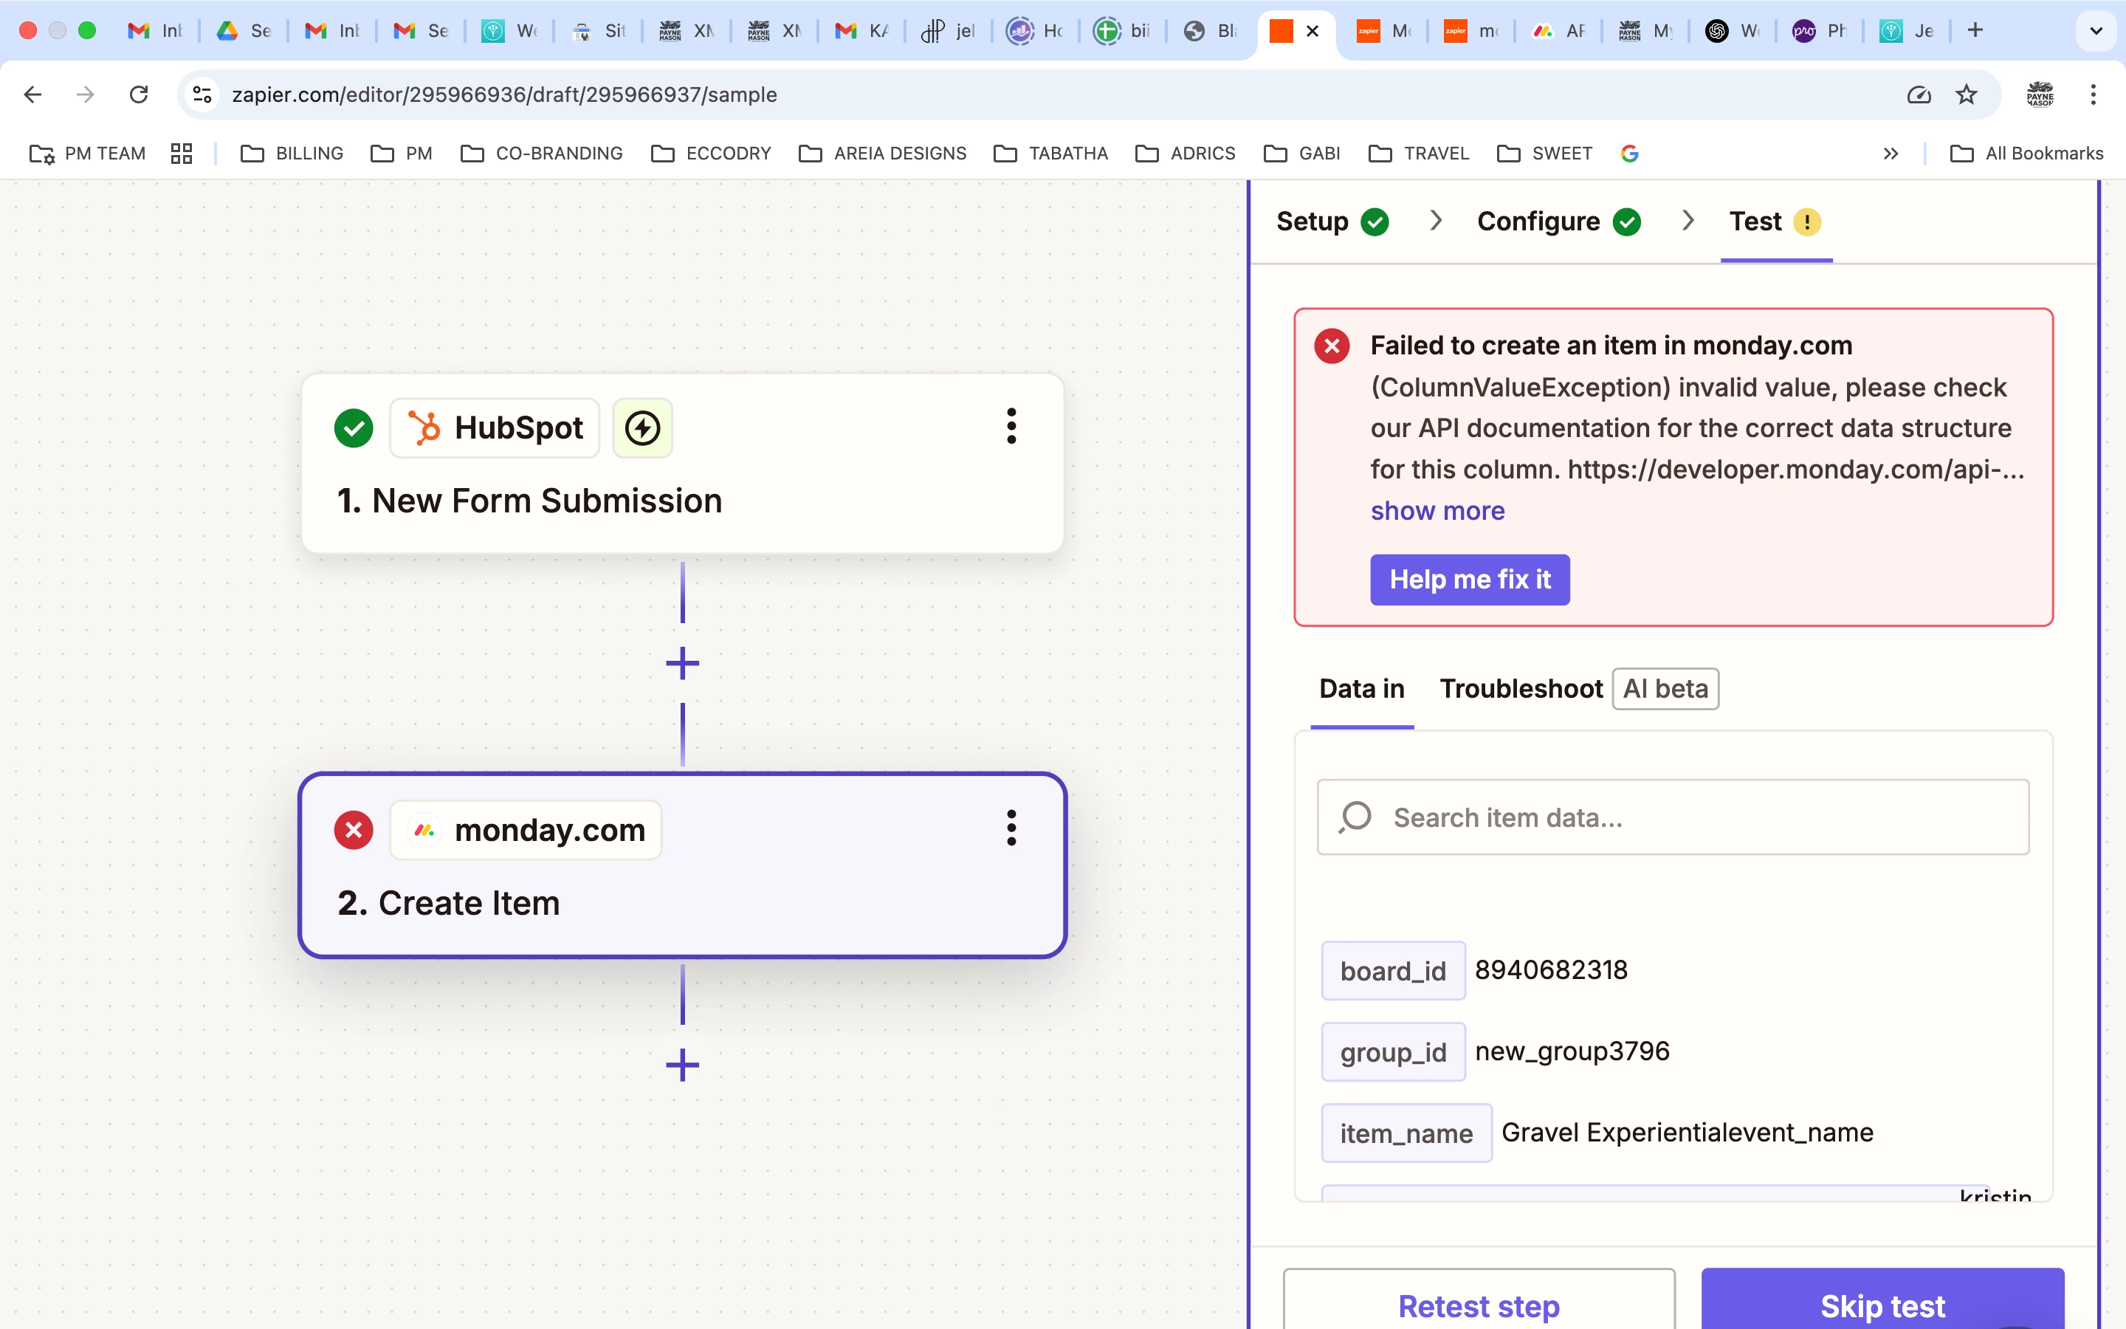Open the TABATHA bookmarks folder
This screenshot has height=1329, width=2126.
pos(1050,154)
